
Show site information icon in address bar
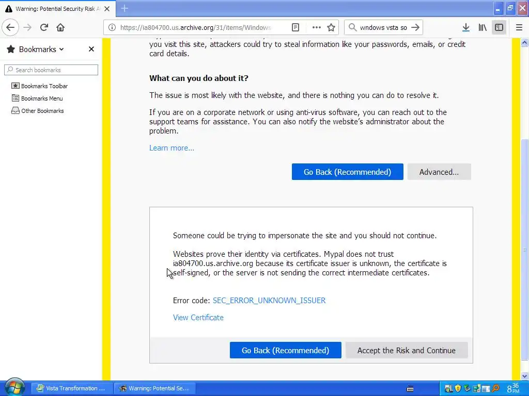pyautogui.click(x=112, y=27)
